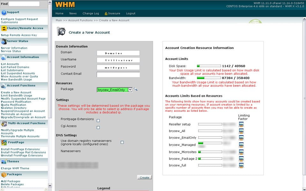
Task: Click Logout in top navigation
Action: 131,13
